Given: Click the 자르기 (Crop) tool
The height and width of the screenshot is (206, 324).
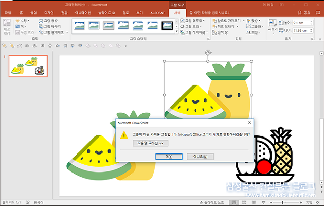Looking at the screenshot, I should click(x=273, y=26).
